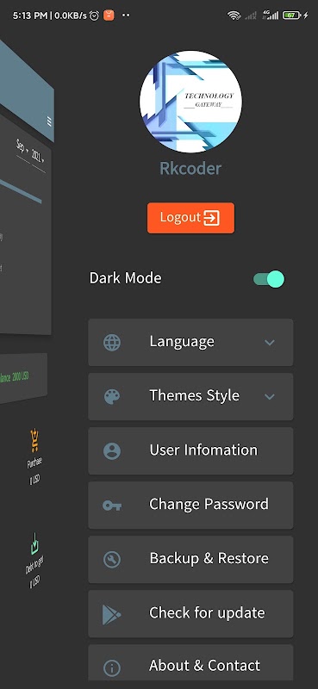The width and height of the screenshot is (318, 689).
Task: Open About & Contact
Action: point(190,662)
